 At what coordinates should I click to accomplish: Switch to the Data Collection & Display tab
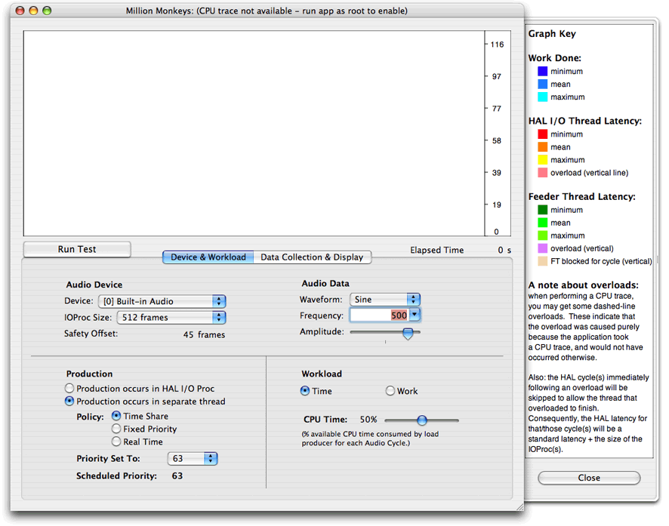(x=313, y=257)
